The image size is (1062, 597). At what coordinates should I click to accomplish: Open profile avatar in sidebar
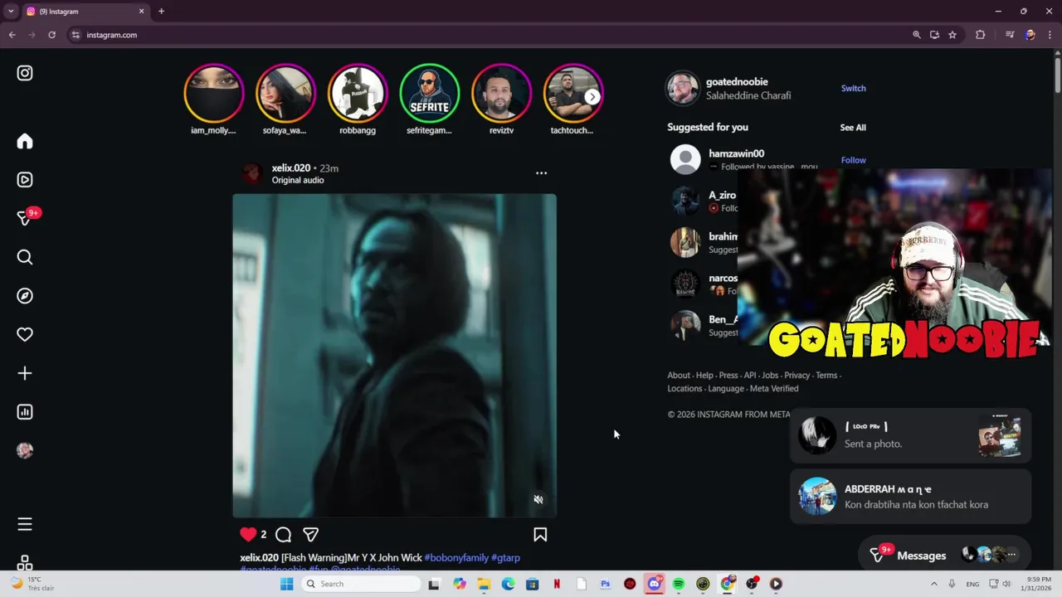tap(25, 450)
